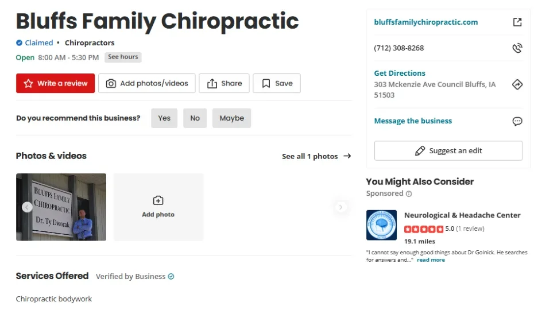Open the Bluffs Family Chiropractic sign photo
Image resolution: width=538 pixels, height=310 pixels.
pos(61,207)
